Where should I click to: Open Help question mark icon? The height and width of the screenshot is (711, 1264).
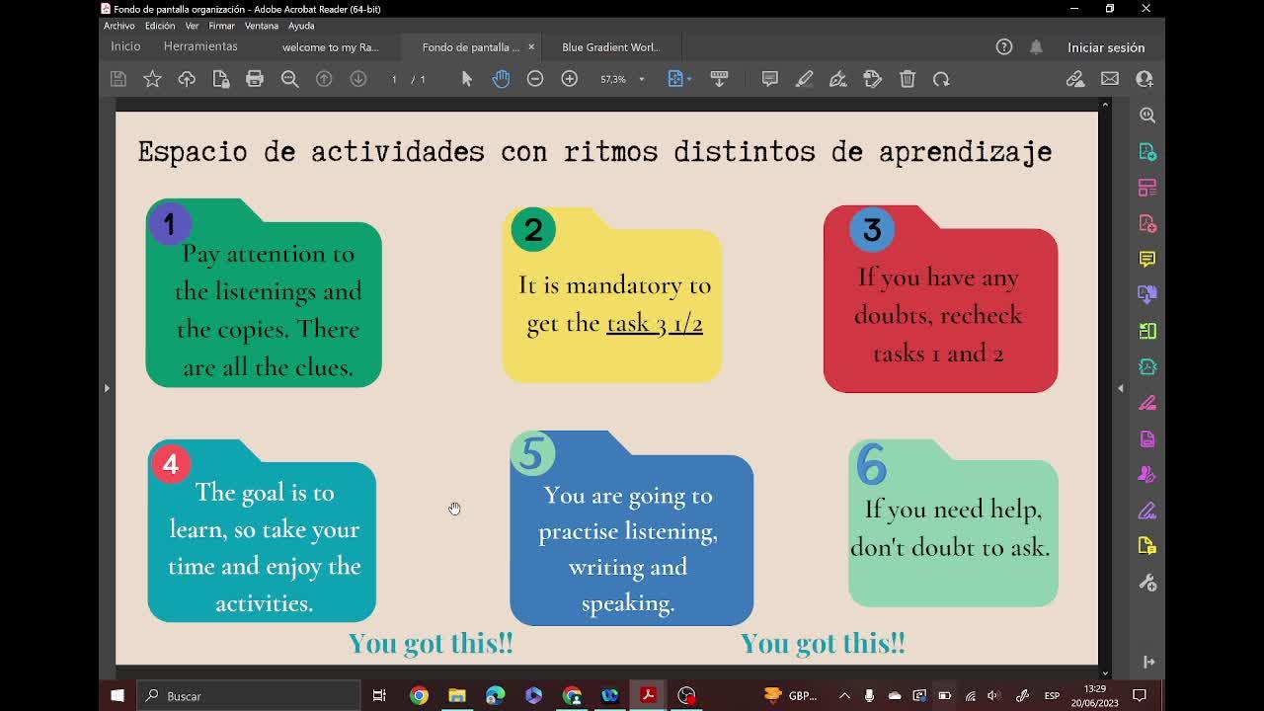(x=1004, y=47)
